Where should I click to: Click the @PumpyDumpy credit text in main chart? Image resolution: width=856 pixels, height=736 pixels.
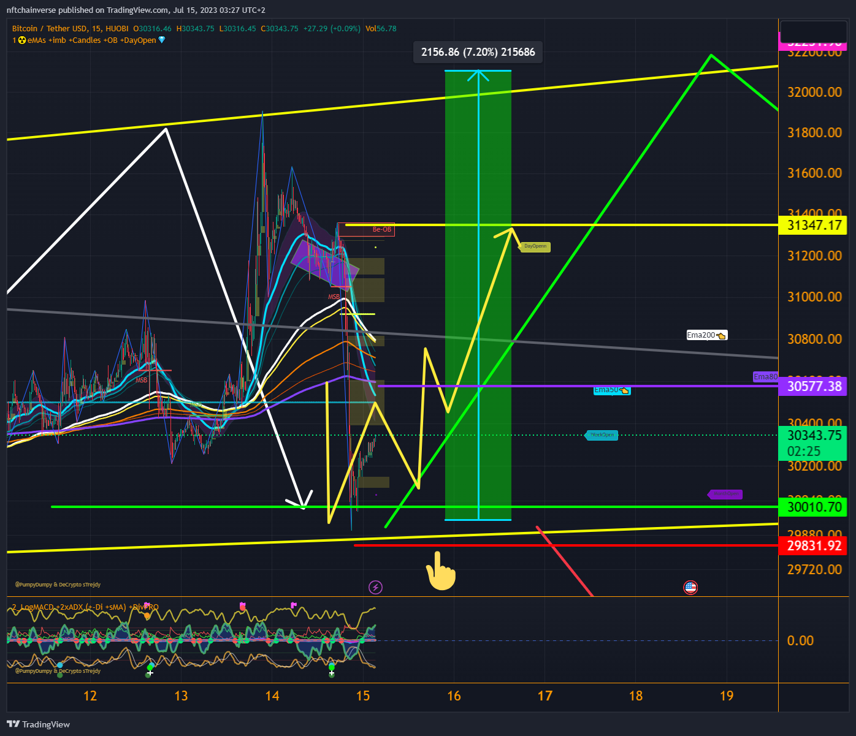click(x=58, y=585)
